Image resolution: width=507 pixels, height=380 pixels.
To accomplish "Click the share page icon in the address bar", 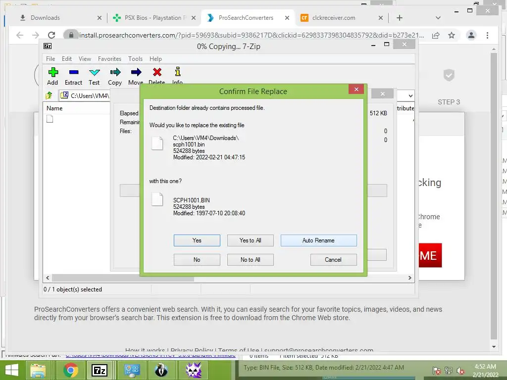I will pyautogui.click(x=436, y=35).
